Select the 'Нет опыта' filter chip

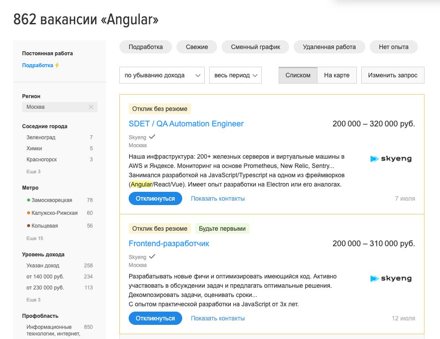[x=394, y=47]
